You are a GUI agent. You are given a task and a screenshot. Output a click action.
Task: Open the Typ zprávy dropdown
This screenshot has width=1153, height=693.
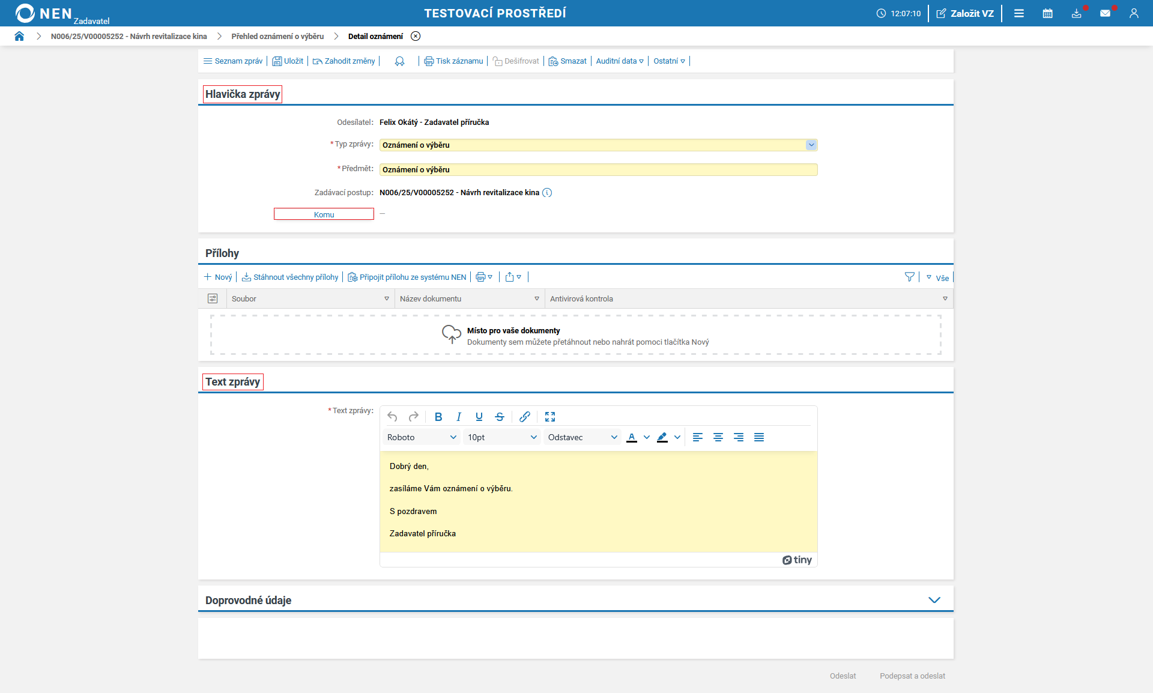point(811,145)
